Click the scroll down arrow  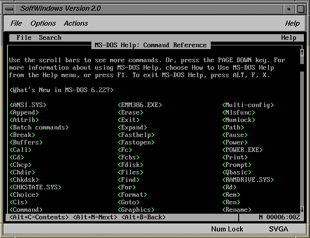click(302, 209)
